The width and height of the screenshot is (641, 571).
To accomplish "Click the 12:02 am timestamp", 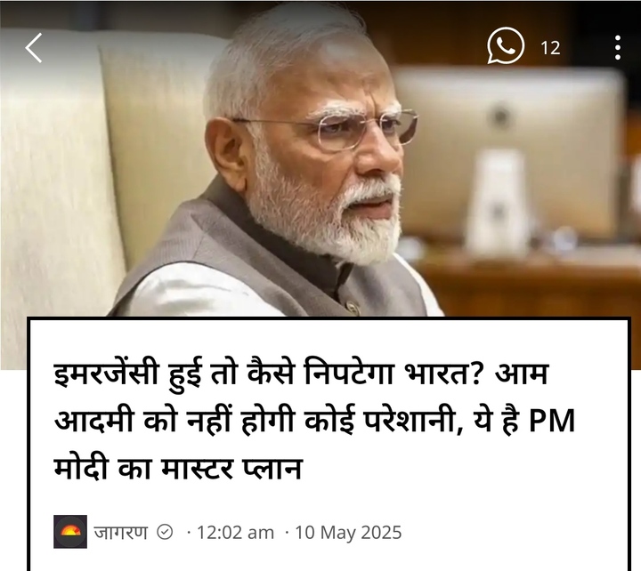I will [x=235, y=533].
